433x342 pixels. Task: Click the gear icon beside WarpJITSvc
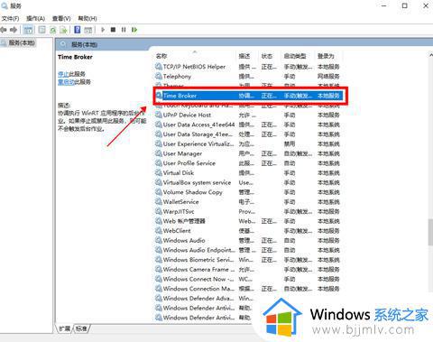pos(159,211)
